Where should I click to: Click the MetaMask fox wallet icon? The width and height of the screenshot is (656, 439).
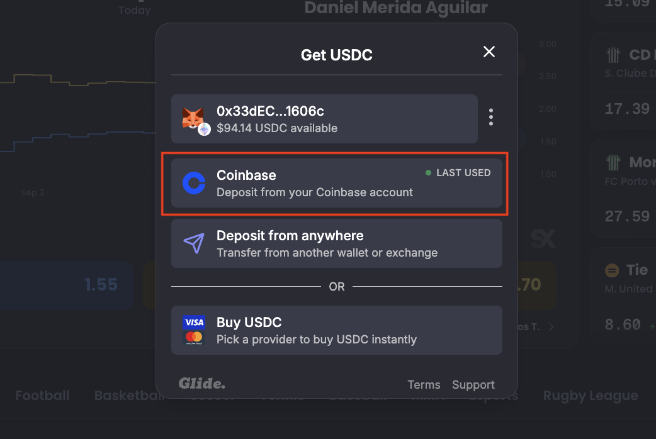193,118
